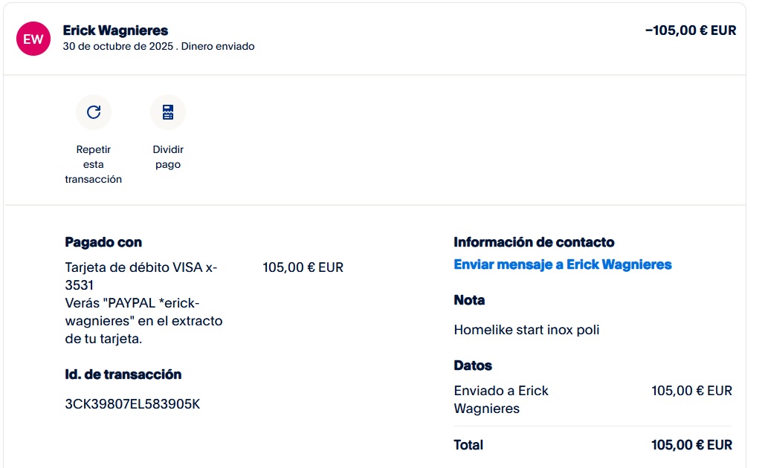Click the date "30 de octubre de 2025"
This screenshot has height=468, width=768.
(x=117, y=46)
